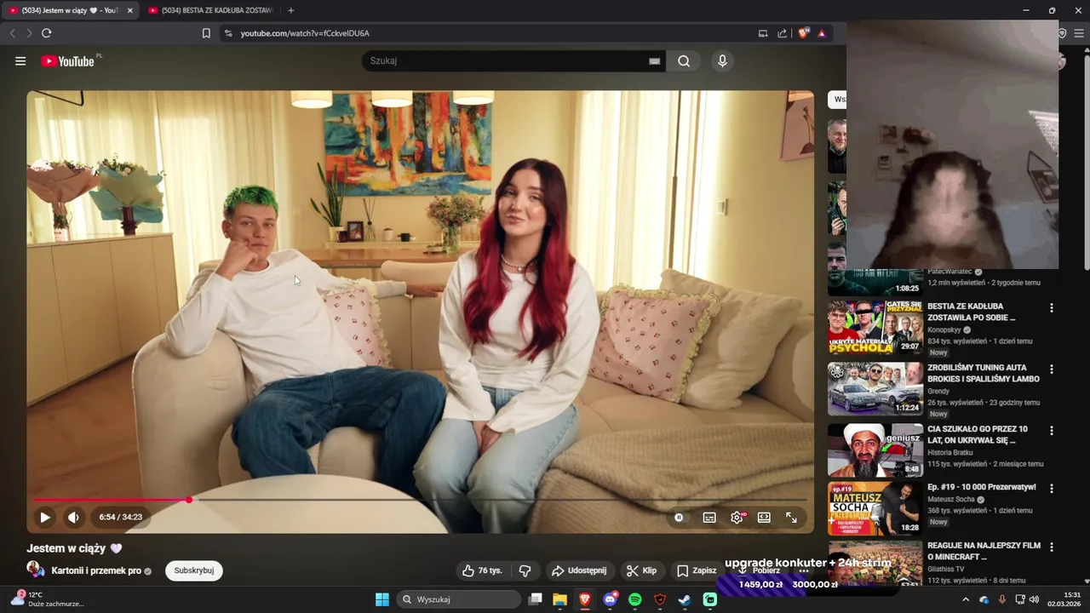
Task: Open options menu for CIA SZUKAŁO GO video
Action: pyautogui.click(x=1052, y=431)
